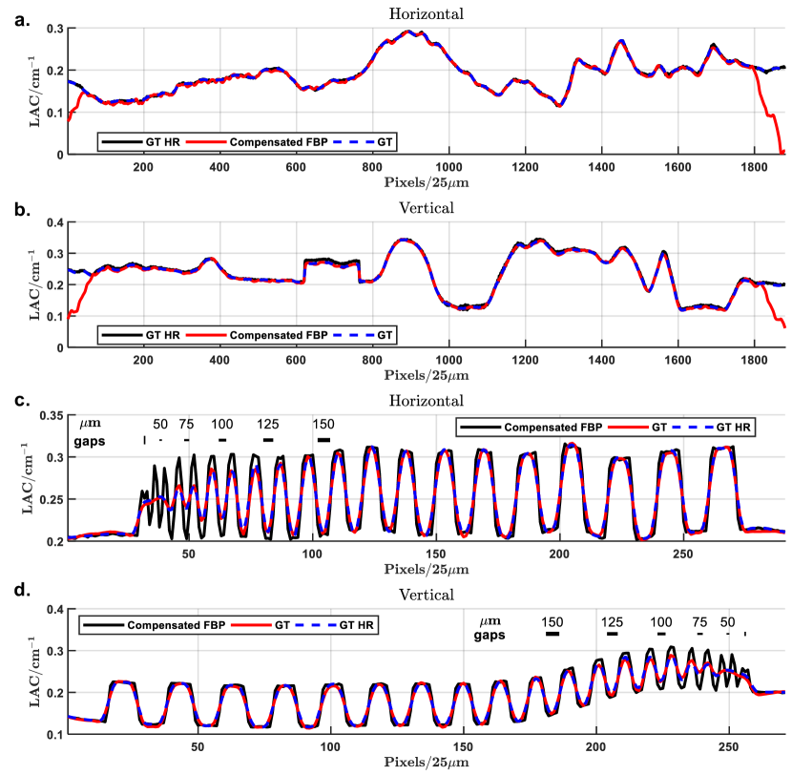Image resolution: width=792 pixels, height=775 pixels.
Task: Click x-axis tick "1000" in panel a
Action: point(448,167)
